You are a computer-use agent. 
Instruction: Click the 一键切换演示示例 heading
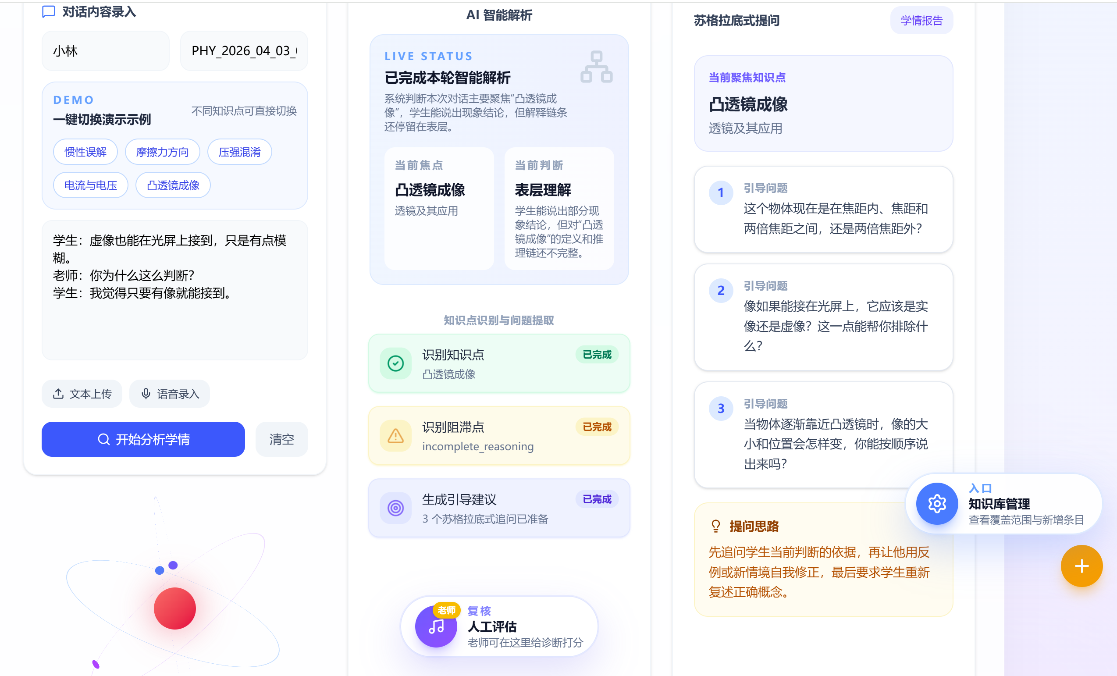(102, 120)
